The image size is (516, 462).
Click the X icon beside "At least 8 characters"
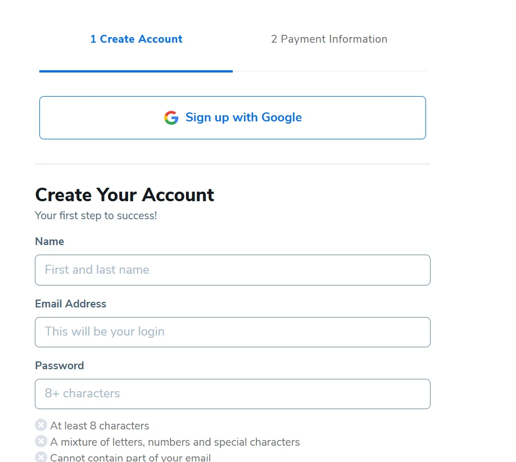[40, 425]
